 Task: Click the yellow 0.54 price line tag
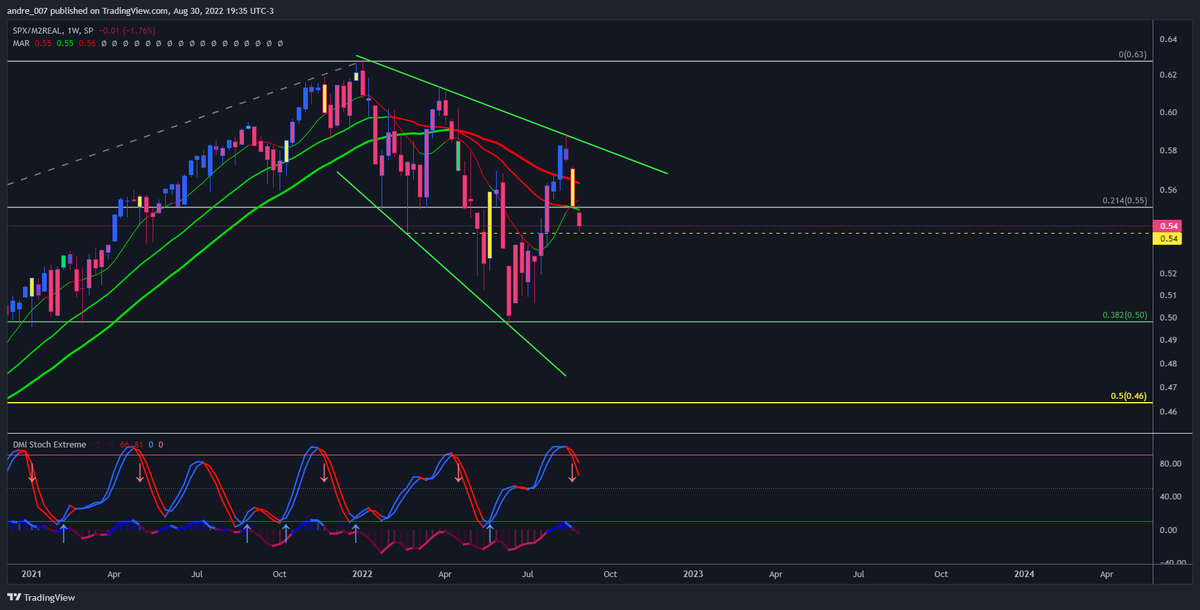click(x=1168, y=239)
